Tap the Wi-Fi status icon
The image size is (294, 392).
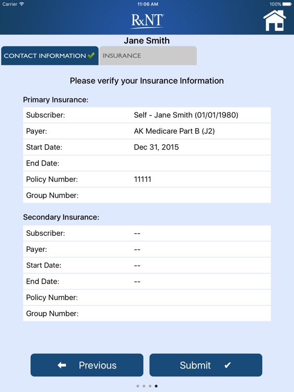tap(22, 4)
